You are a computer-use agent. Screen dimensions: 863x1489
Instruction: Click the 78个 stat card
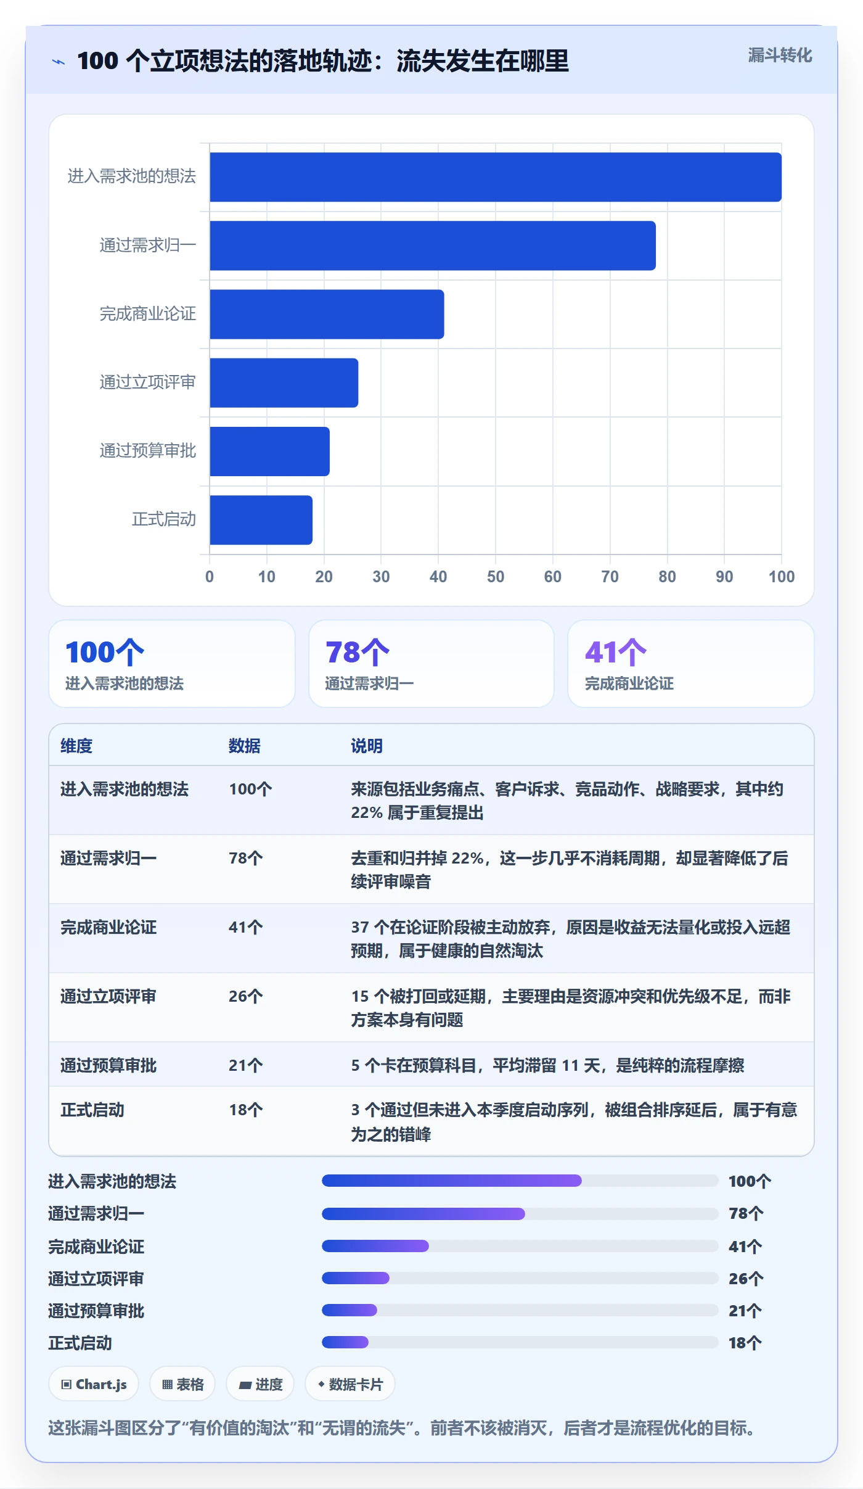431,664
